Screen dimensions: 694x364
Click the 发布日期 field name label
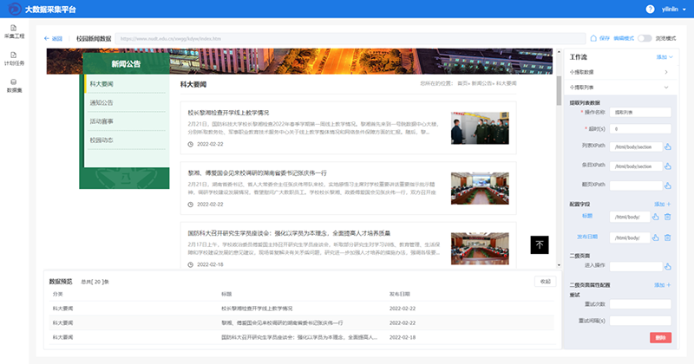click(x=587, y=237)
